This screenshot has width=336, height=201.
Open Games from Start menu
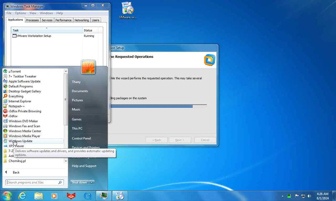coord(77,119)
